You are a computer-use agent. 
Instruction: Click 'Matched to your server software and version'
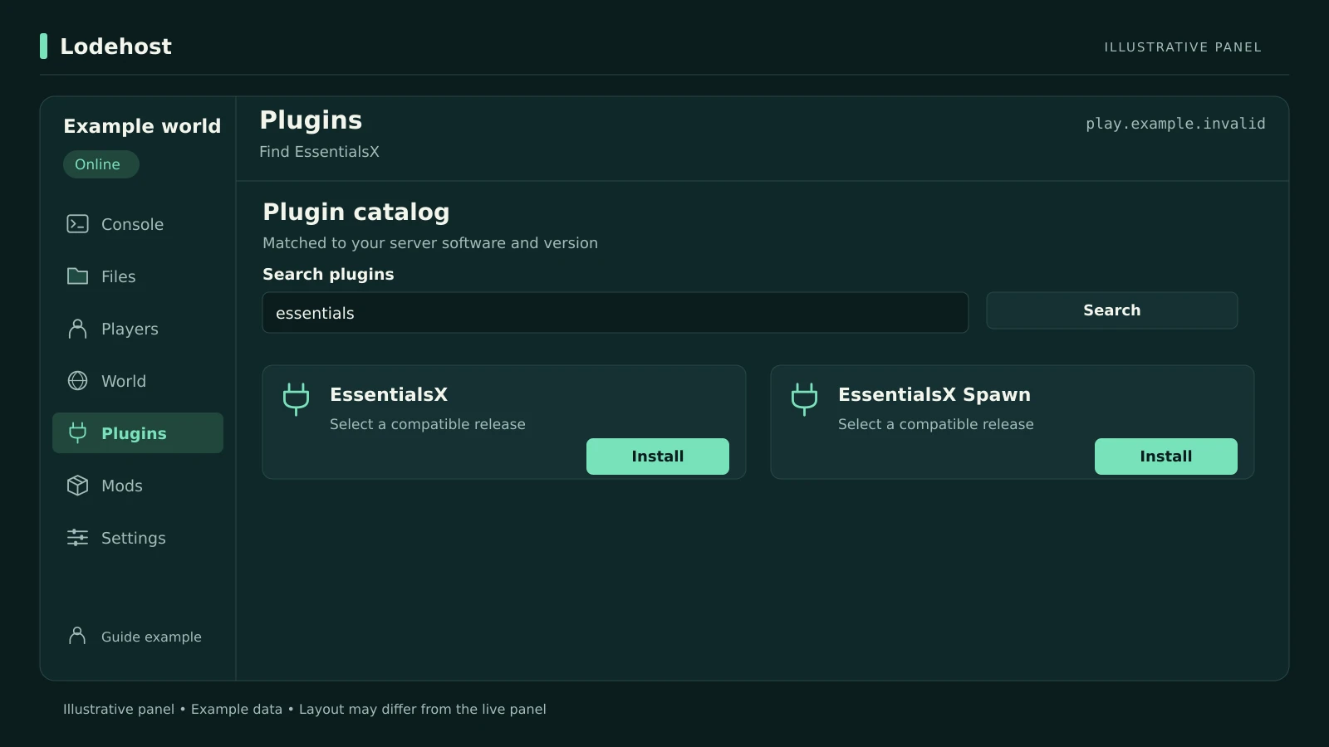[430, 243]
